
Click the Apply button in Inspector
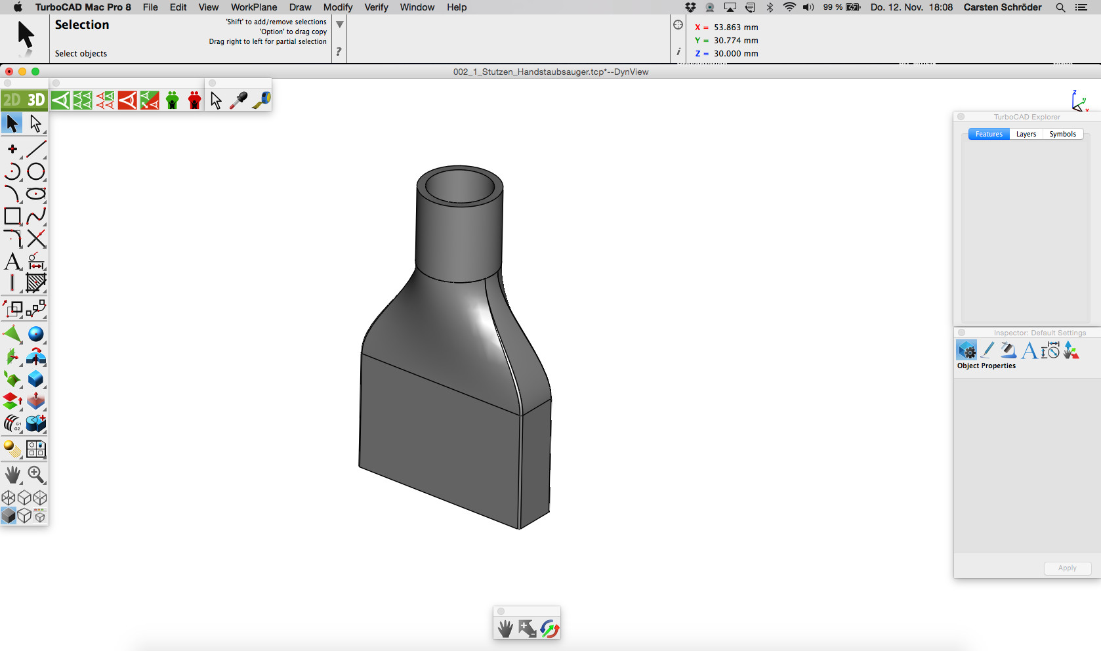(1067, 568)
